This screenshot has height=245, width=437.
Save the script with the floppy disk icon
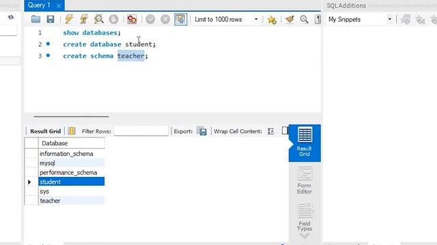point(51,19)
